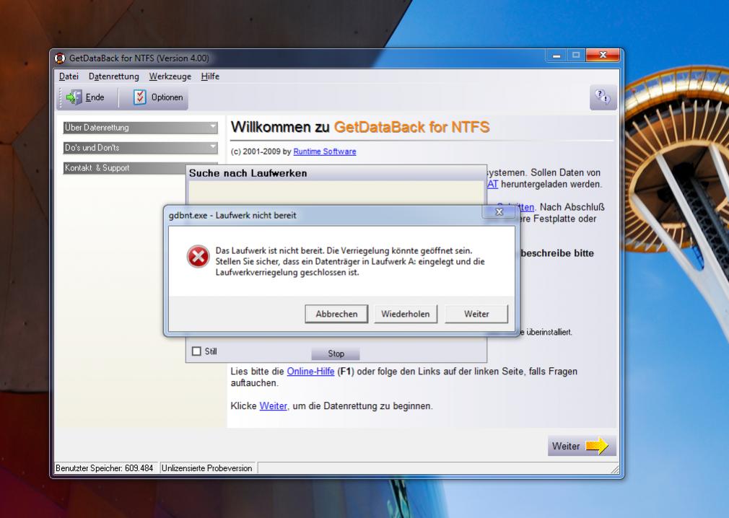Click the Suche nach Laufwerken heading
This screenshot has height=518, width=729.
(x=248, y=173)
